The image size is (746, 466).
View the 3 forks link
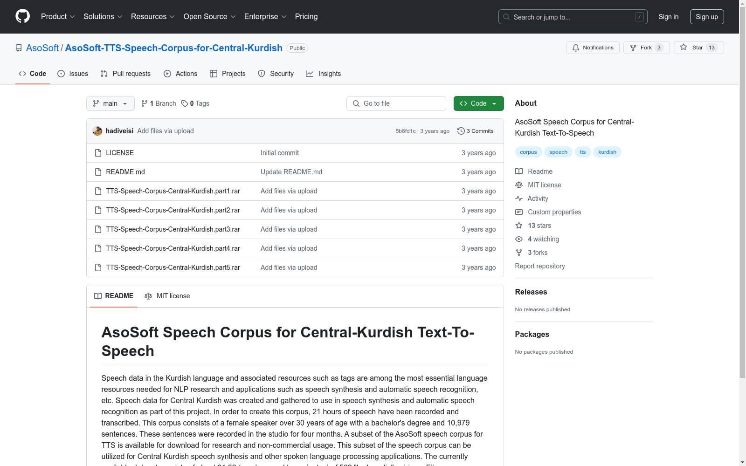click(x=532, y=253)
